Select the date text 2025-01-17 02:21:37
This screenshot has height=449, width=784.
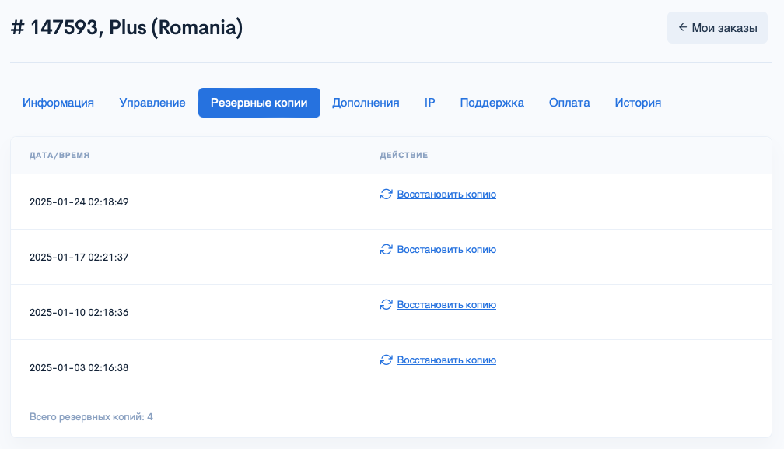(x=79, y=257)
